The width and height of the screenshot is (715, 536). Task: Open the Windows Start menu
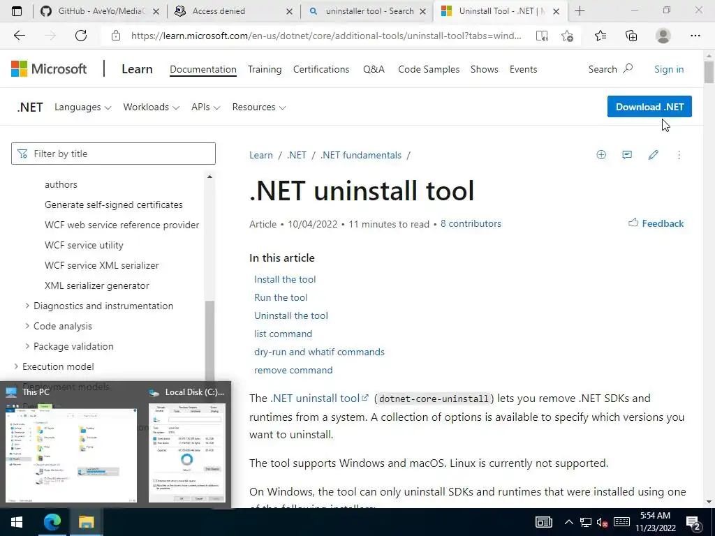pyautogui.click(x=17, y=522)
